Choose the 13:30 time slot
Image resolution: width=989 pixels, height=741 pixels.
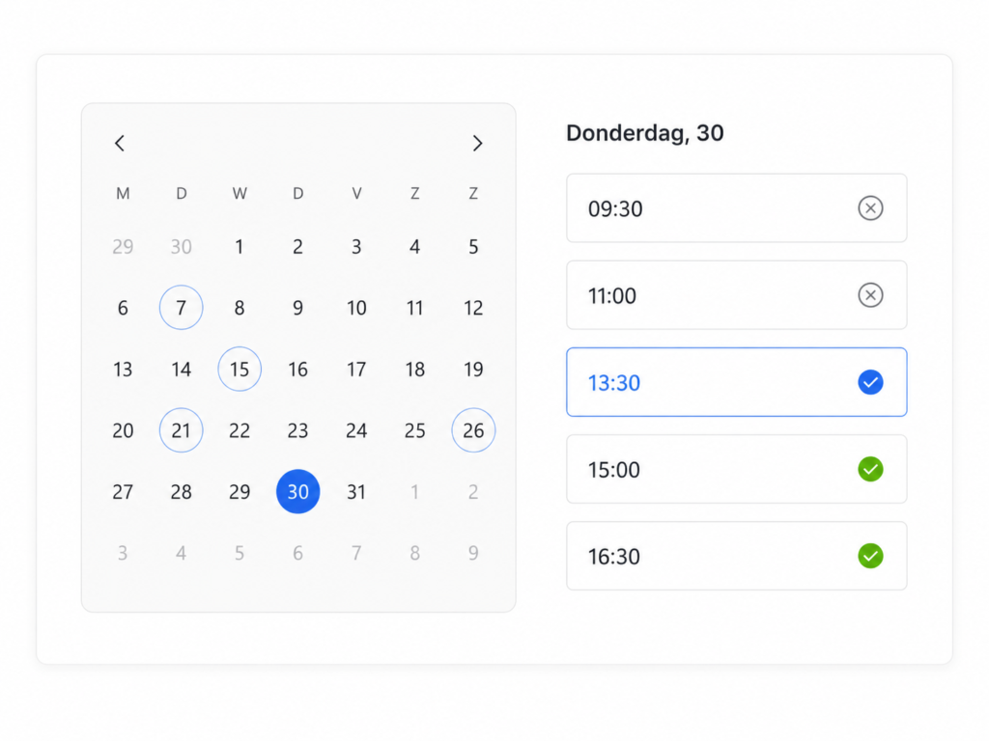tap(737, 382)
